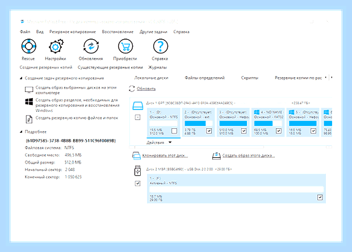This screenshot has width=352, height=252.
Task: Click the file backup document icon
Action: (29, 119)
